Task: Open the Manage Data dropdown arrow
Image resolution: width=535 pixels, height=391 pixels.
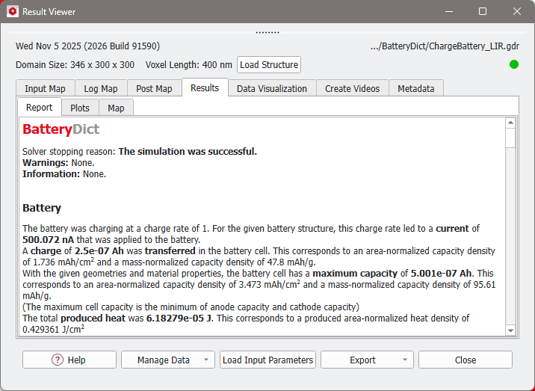Action: click(206, 360)
